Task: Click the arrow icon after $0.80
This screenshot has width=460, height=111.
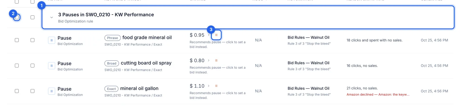Action: pyautogui.click(x=208, y=61)
